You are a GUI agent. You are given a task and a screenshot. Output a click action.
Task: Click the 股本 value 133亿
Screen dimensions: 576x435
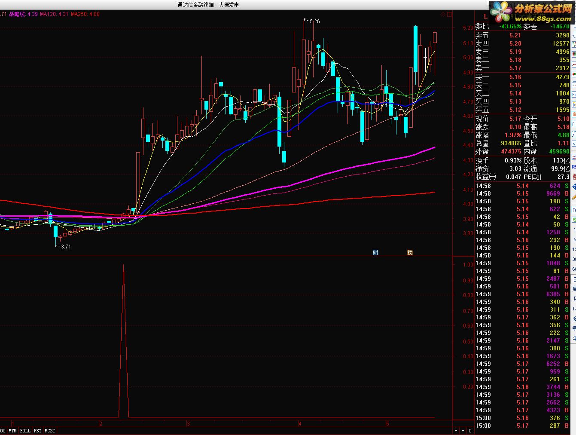tap(561, 160)
